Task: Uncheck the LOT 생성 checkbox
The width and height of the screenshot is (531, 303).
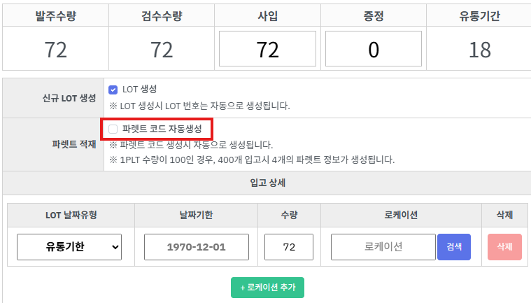Action: point(113,90)
